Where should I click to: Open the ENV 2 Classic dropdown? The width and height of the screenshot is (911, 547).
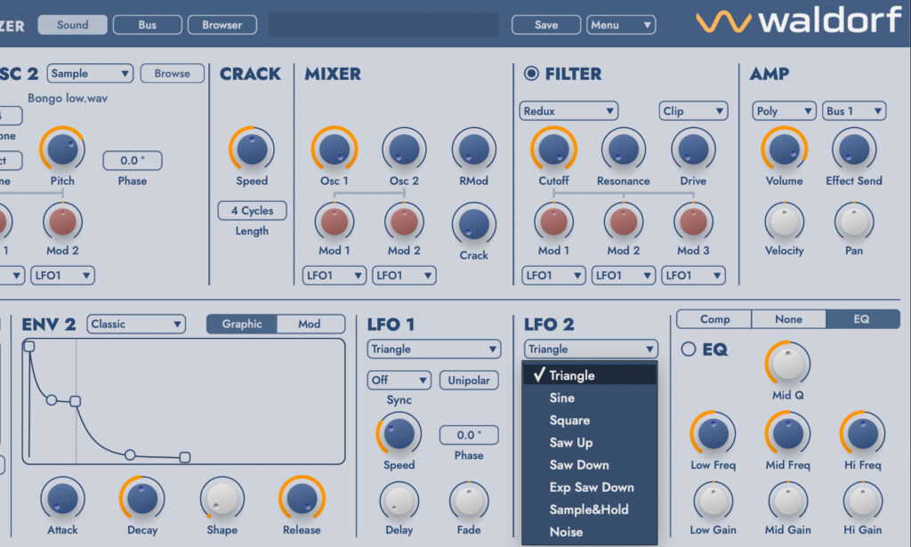[x=135, y=324]
